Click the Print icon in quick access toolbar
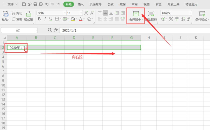 (35, 4)
